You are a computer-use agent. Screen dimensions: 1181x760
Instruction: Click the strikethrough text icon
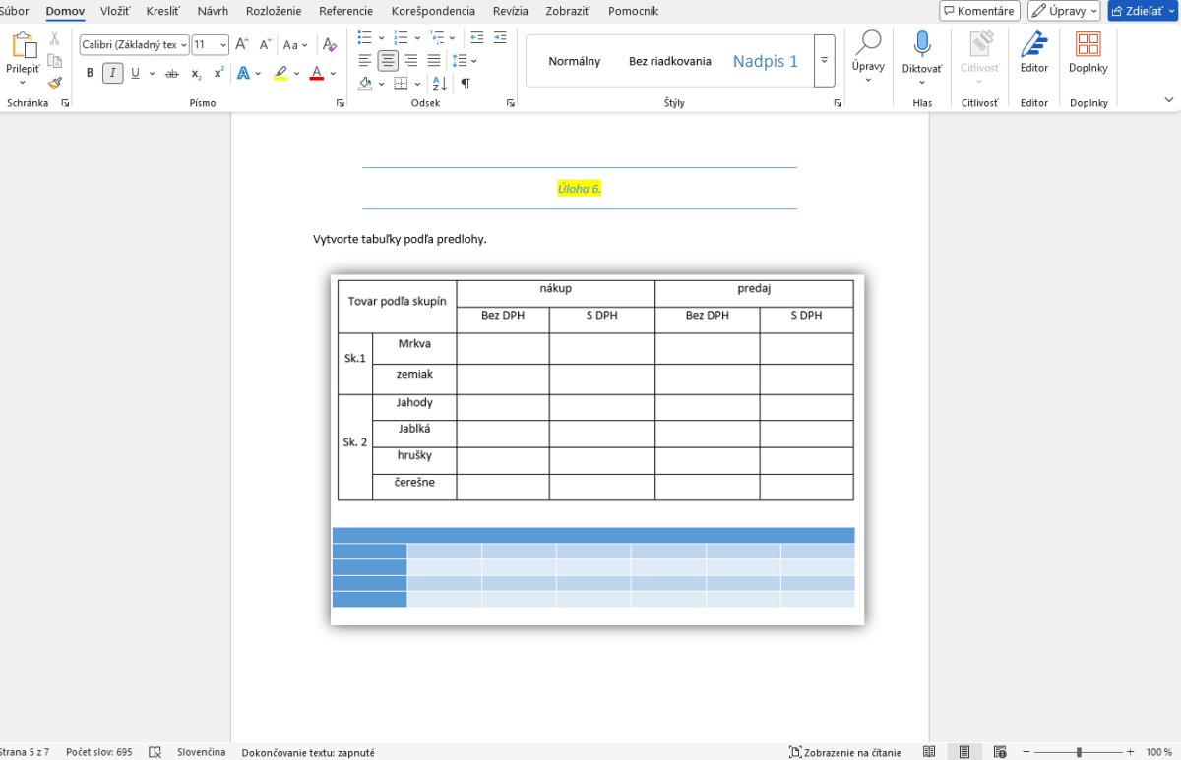(172, 74)
